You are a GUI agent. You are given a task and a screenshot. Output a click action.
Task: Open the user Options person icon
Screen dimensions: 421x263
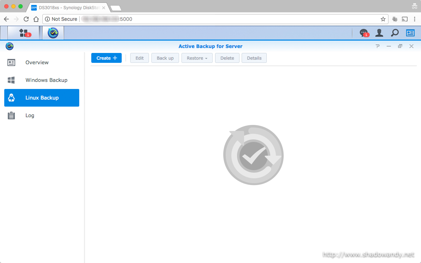click(x=379, y=33)
